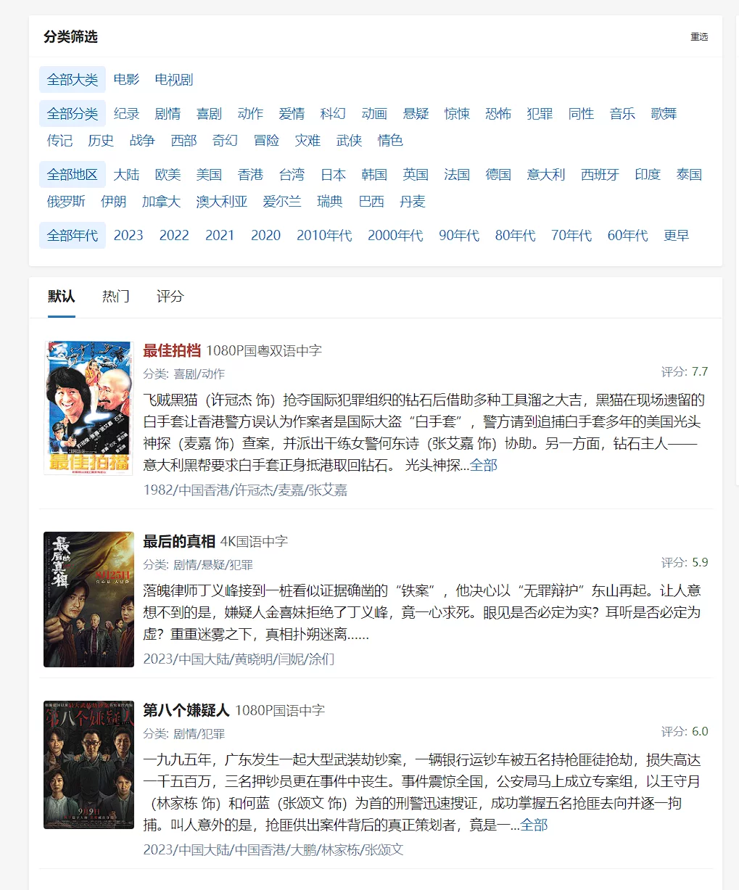Image resolution: width=739 pixels, height=890 pixels.
Task: Expand 第八个嫌疑人 description via 全部 link
Action: point(534,825)
